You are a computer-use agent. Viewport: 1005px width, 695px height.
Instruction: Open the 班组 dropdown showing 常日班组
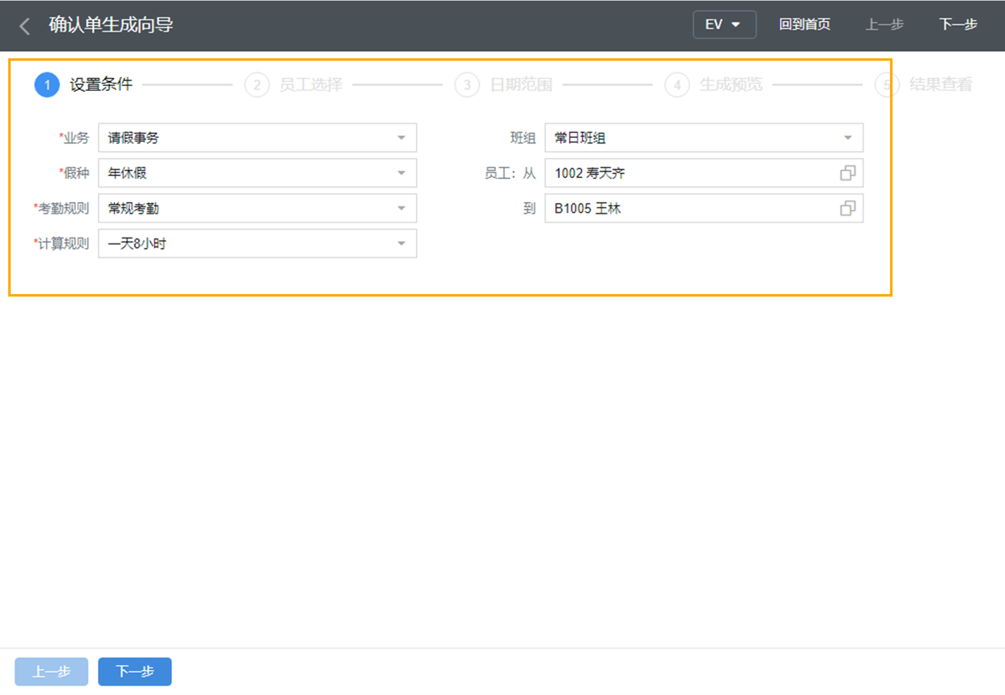click(x=704, y=138)
